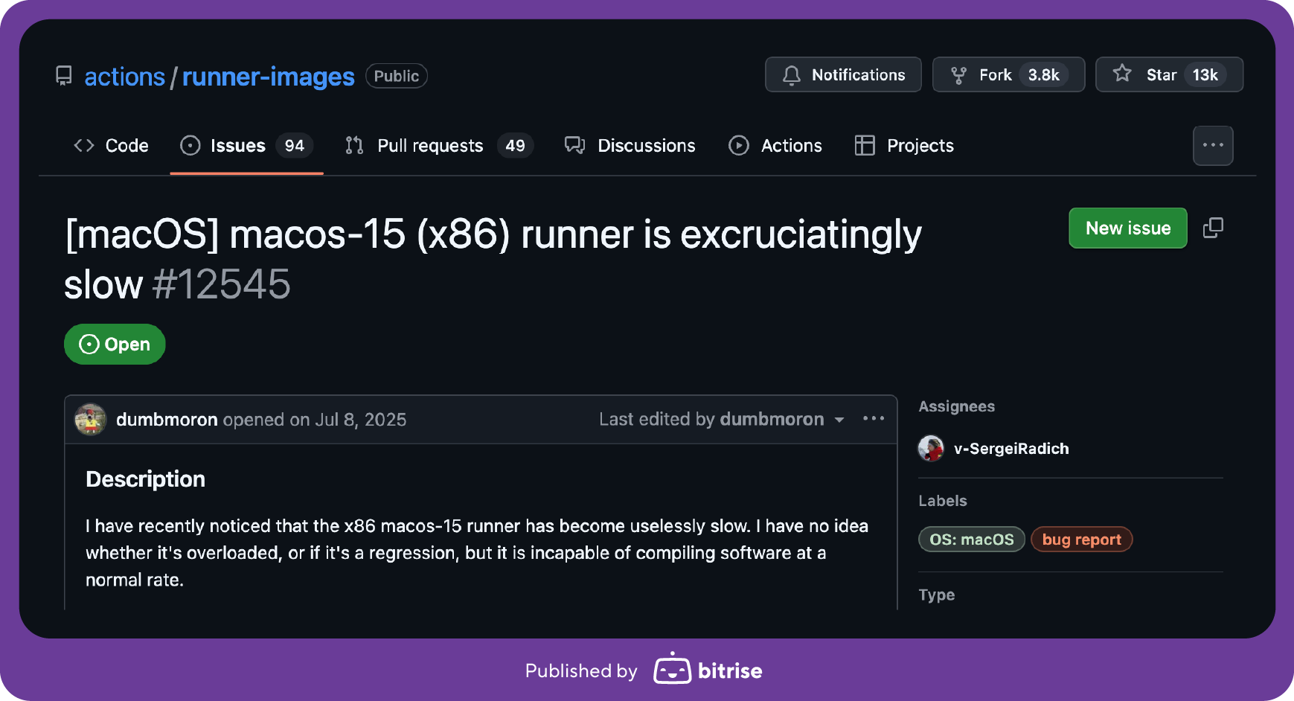Click the Description heading
The image size is (1294, 701).
(145, 479)
